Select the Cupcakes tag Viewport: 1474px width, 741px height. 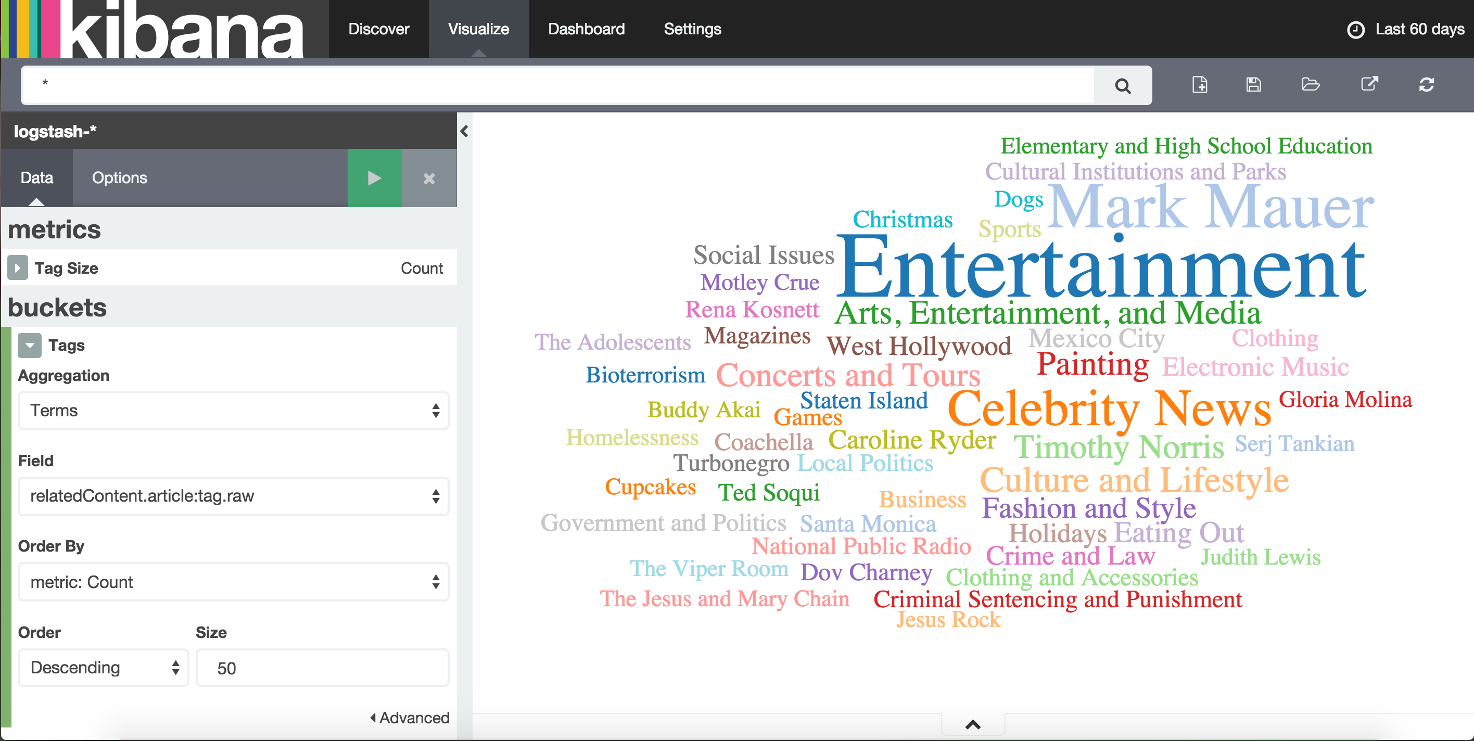coord(651,488)
